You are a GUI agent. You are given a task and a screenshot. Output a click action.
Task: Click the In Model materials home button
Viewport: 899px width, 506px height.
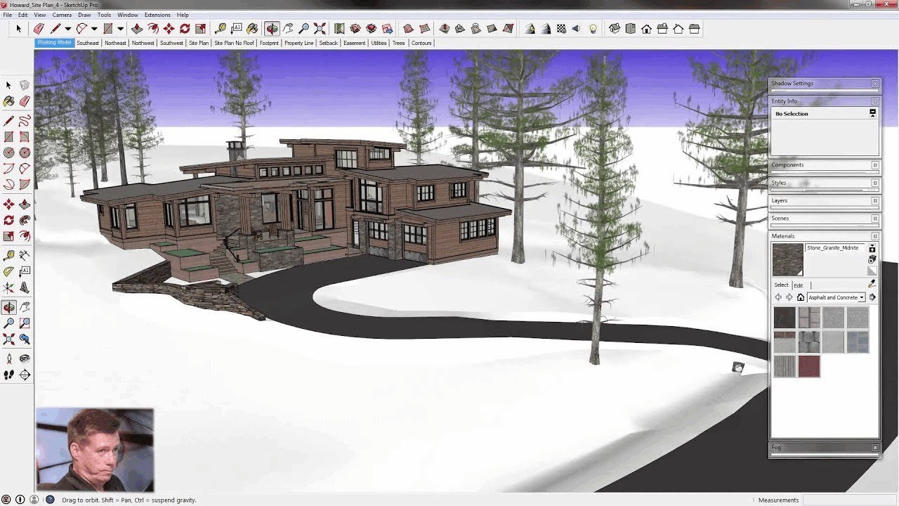[x=801, y=297]
